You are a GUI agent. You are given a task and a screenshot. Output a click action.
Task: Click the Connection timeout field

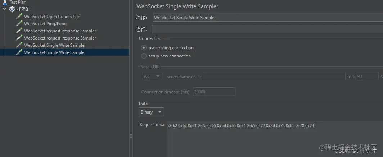tap(214, 92)
